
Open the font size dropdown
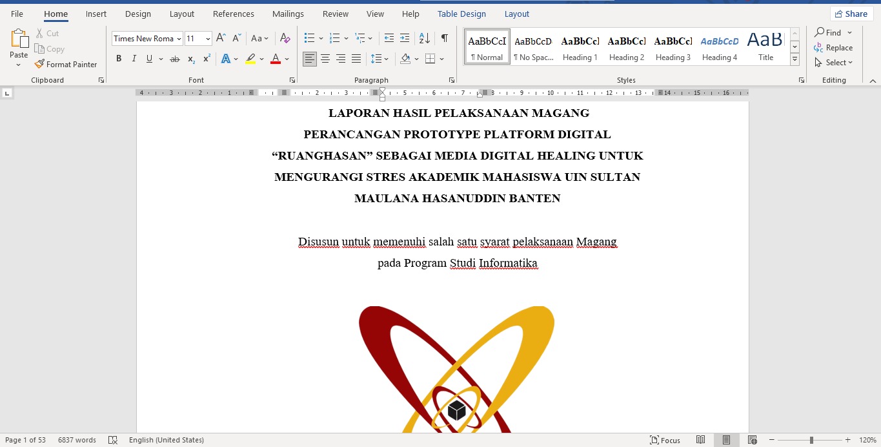[x=208, y=39]
